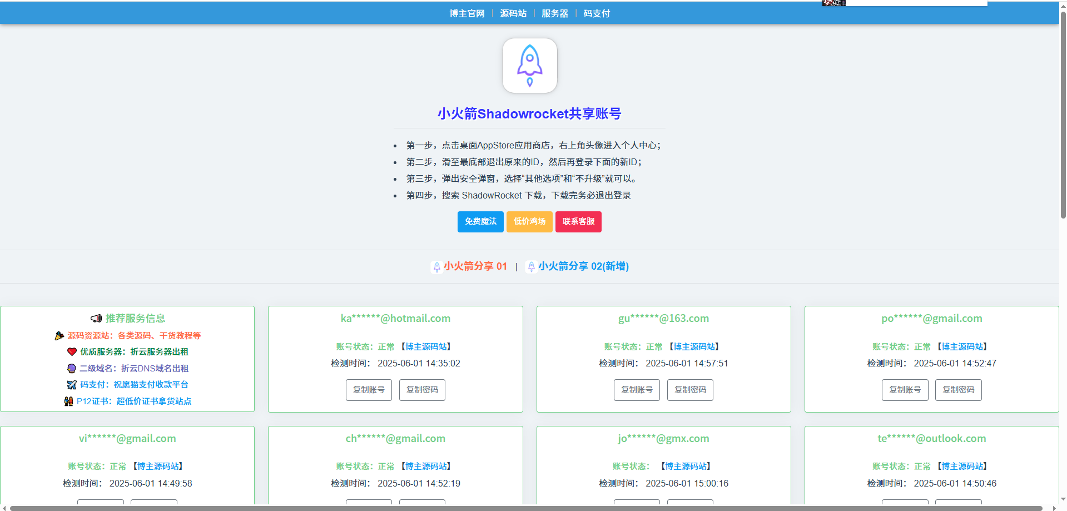This screenshot has width=1067, height=511.
Task: Click account text jo******@gmx.com
Action: coord(663,439)
